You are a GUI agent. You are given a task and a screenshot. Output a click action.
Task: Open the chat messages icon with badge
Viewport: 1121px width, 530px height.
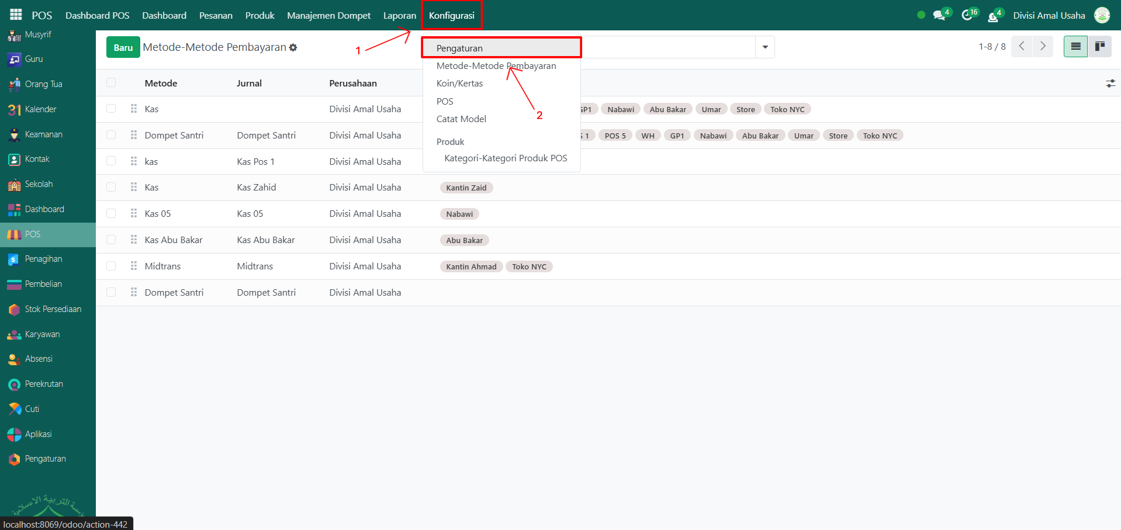pos(939,15)
